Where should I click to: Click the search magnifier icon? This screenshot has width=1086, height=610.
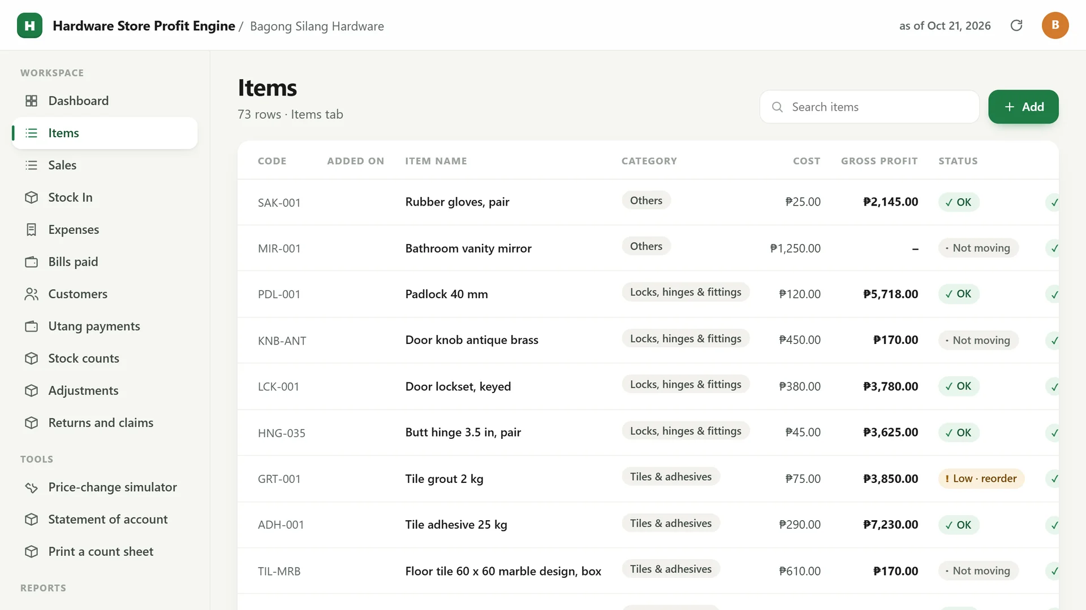point(777,107)
